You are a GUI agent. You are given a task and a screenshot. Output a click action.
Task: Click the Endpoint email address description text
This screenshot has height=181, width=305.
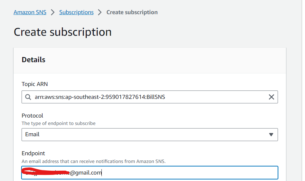pos(94,161)
